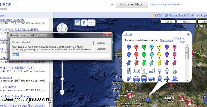Image resolution: width=207 pixels, height=107 pixels.
Task: Click the Buscar en Maps button
Action: [132, 4]
